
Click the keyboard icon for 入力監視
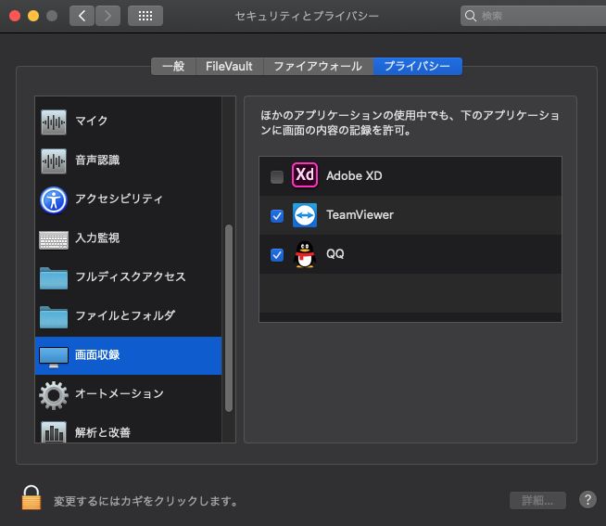(x=54, y=240)
